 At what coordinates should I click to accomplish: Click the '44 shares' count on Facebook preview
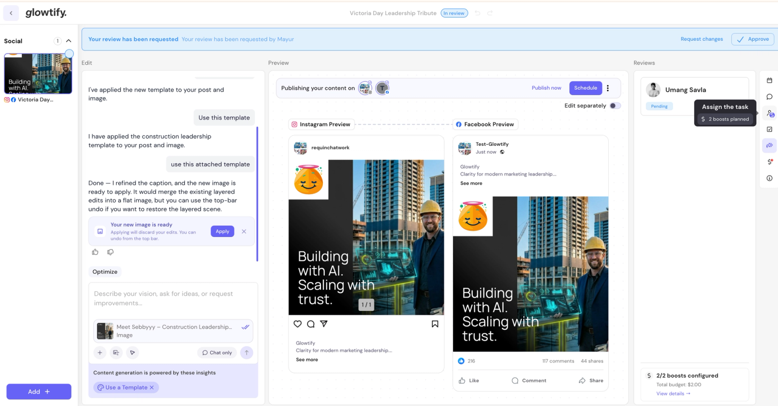[592, 361]
